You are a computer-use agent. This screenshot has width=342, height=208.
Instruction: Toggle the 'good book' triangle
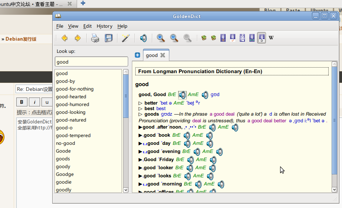click(x=140, y=135)
